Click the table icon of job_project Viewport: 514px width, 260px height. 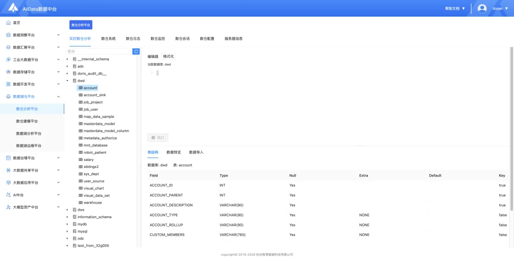(80, 102)
